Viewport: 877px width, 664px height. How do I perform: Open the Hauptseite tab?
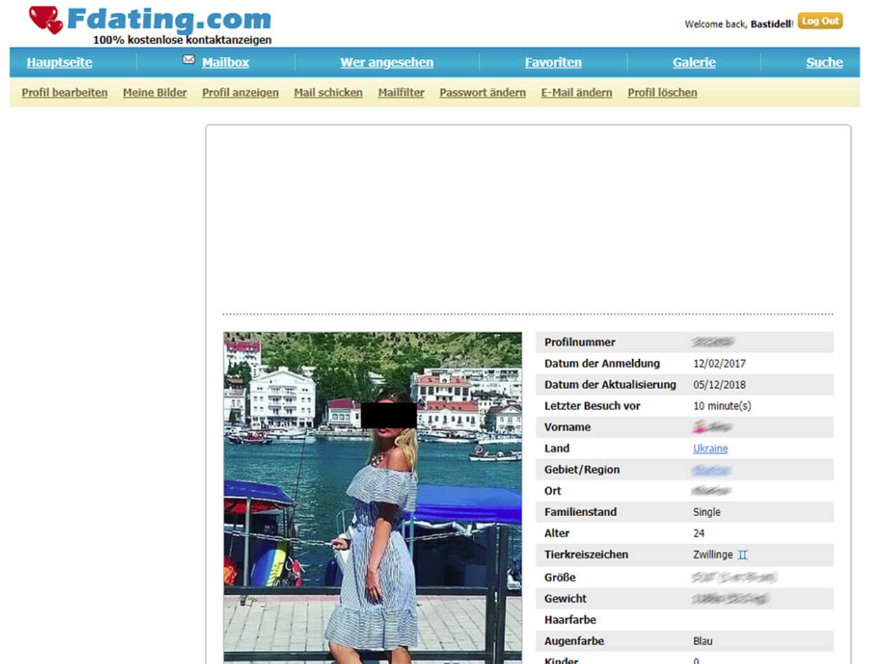[60, 62]
